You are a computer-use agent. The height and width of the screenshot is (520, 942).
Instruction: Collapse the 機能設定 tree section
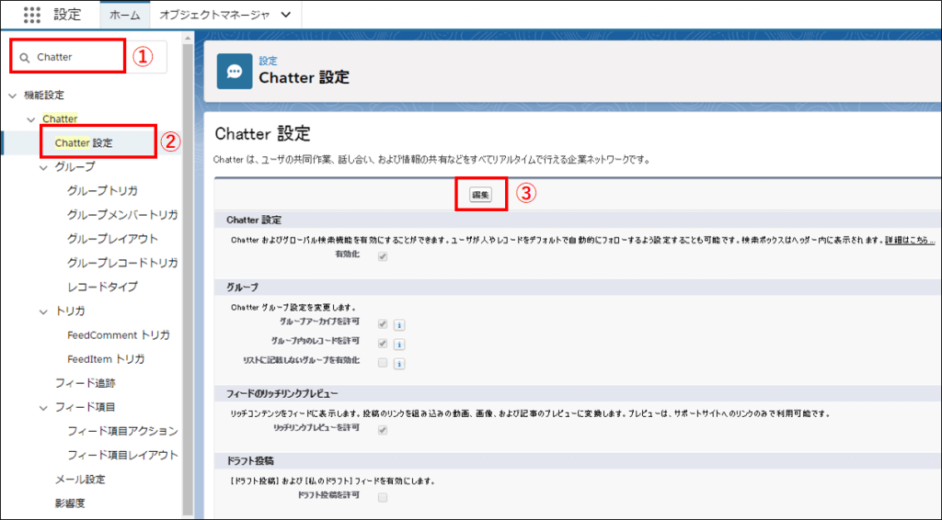(13, 96)
